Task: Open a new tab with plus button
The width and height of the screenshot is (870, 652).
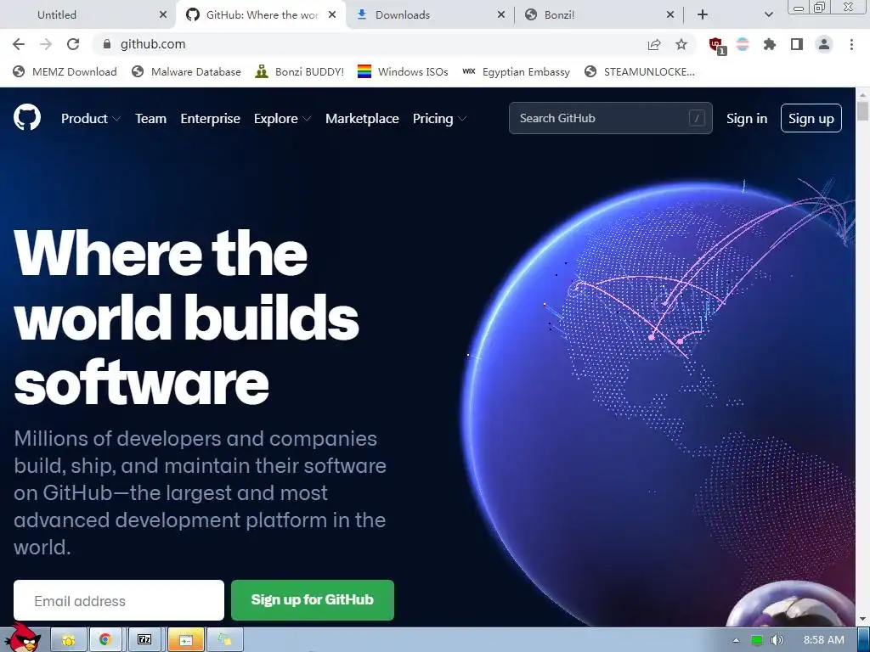Action: click(x=703, y=15)
